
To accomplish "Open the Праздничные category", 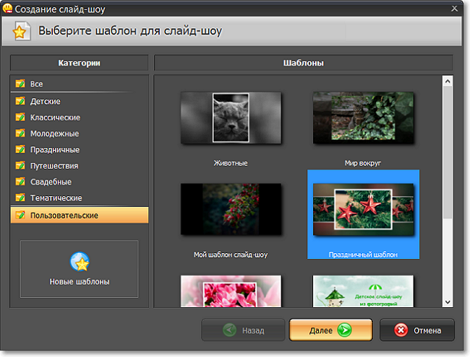I will click(x=54, y=149).
